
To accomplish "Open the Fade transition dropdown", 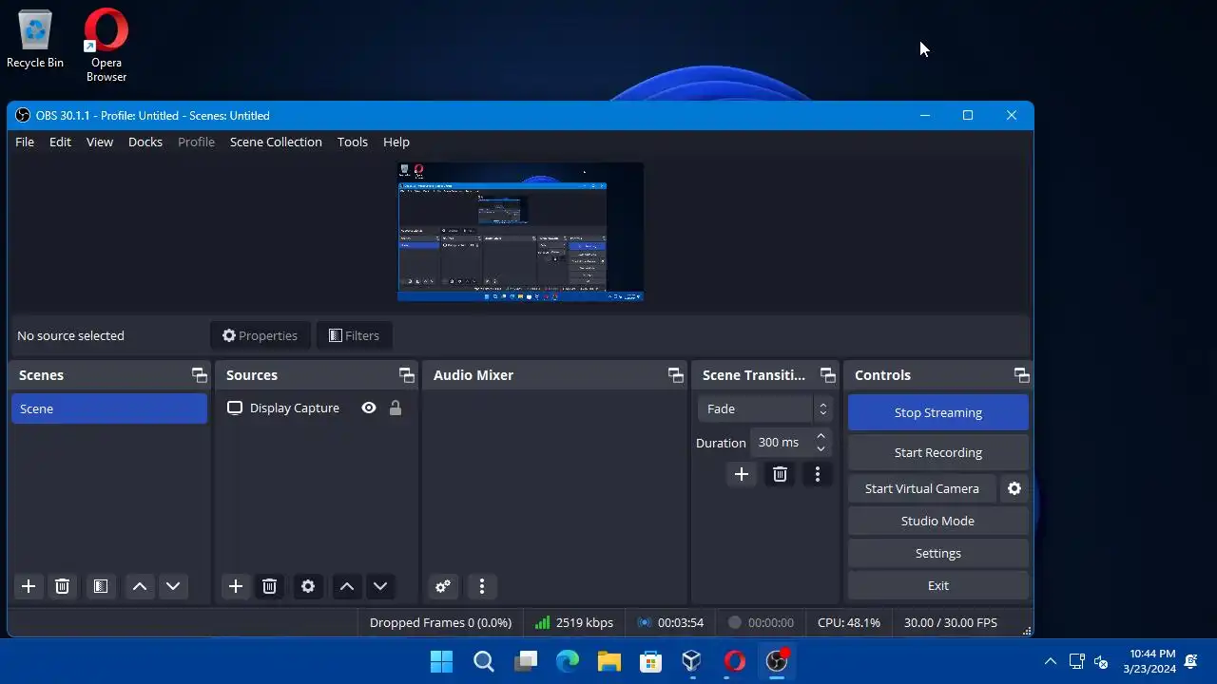I will (x=765, y=408).
